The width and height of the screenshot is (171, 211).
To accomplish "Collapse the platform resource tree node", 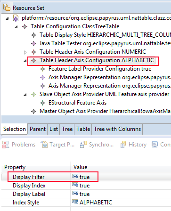I will pyautogui.click(x=7, y=18).
